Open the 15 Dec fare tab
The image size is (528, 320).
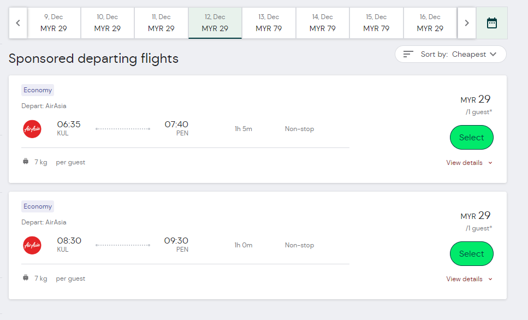(376, 23)
